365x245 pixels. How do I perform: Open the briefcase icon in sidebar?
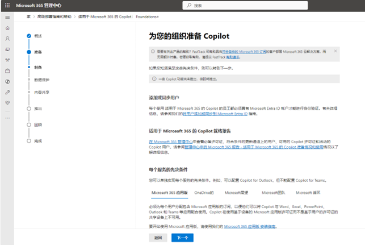click(7, 71)
